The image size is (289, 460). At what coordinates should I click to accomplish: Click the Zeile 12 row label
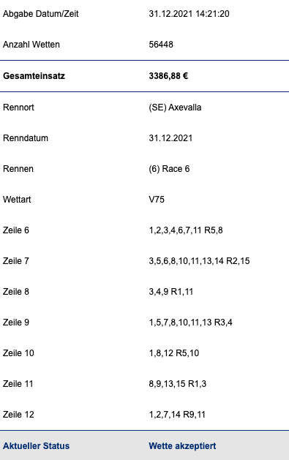[x=18, y=415]
